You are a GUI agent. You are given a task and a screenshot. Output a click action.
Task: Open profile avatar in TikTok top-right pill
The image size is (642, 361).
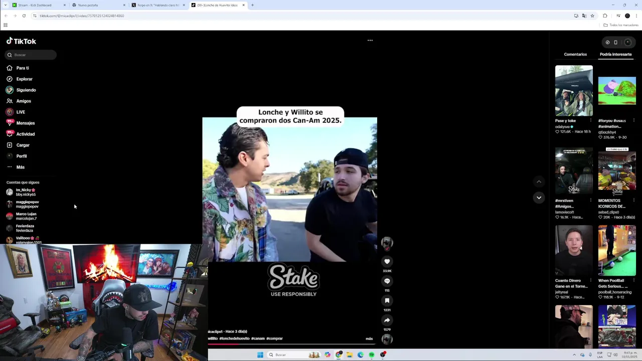[627, 42]
